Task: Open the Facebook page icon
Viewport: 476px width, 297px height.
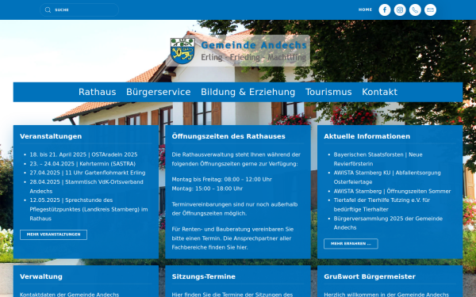Action: point(384,10)
